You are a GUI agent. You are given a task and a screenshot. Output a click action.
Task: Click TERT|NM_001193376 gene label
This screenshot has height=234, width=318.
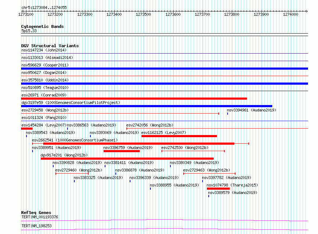pos(40,217)
